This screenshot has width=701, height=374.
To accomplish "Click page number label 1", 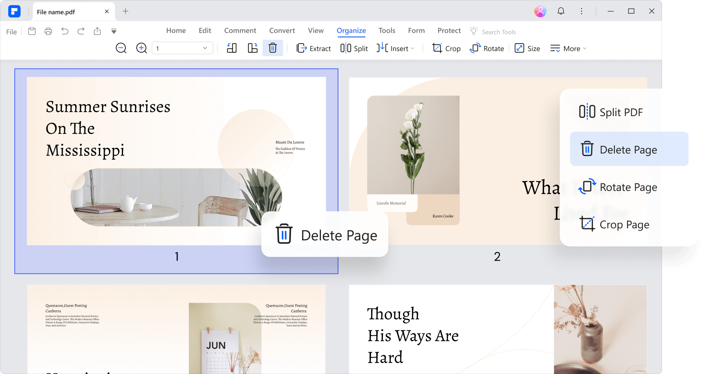I will tap(177, 256).
